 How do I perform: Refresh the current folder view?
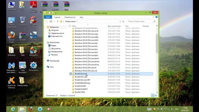coord(123,21)
